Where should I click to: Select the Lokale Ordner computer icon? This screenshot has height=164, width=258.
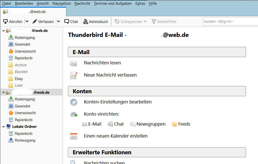(8, 126)
